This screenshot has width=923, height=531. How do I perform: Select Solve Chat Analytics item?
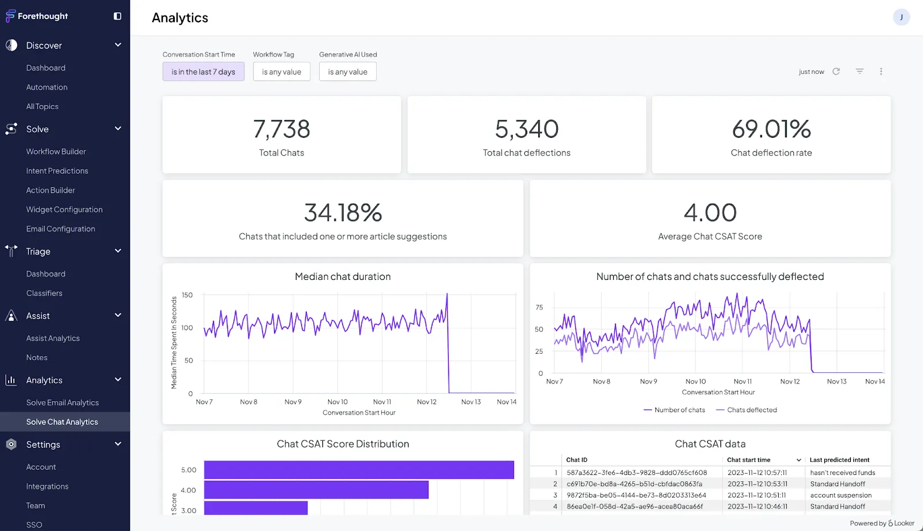[x=65, y=422]
